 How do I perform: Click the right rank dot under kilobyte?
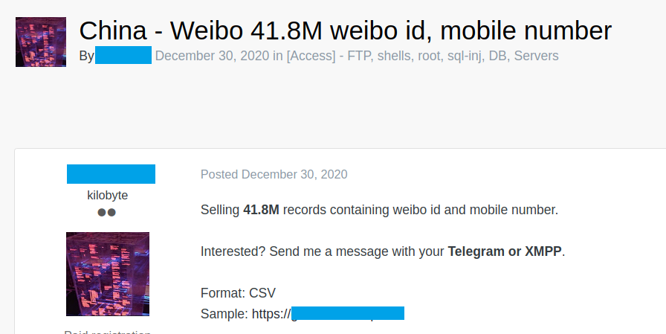[111, 212]
